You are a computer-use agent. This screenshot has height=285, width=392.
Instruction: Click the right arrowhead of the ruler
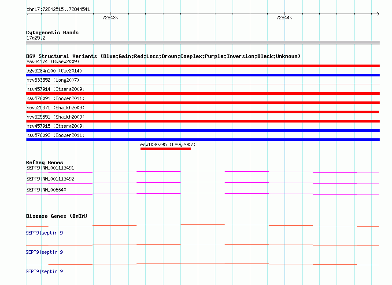tap(378, 14)
